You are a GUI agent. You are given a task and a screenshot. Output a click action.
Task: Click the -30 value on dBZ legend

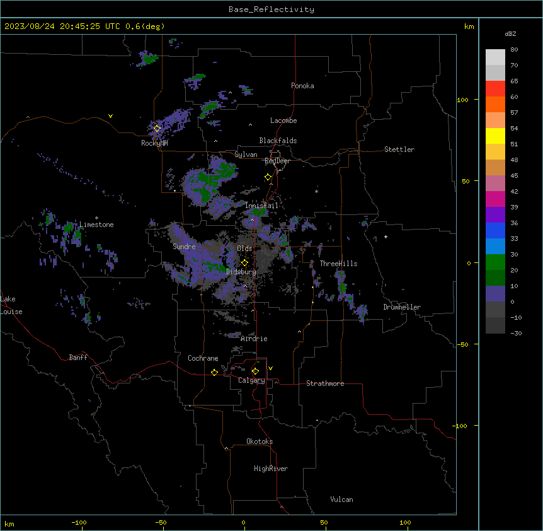click(x=516, y=333)
